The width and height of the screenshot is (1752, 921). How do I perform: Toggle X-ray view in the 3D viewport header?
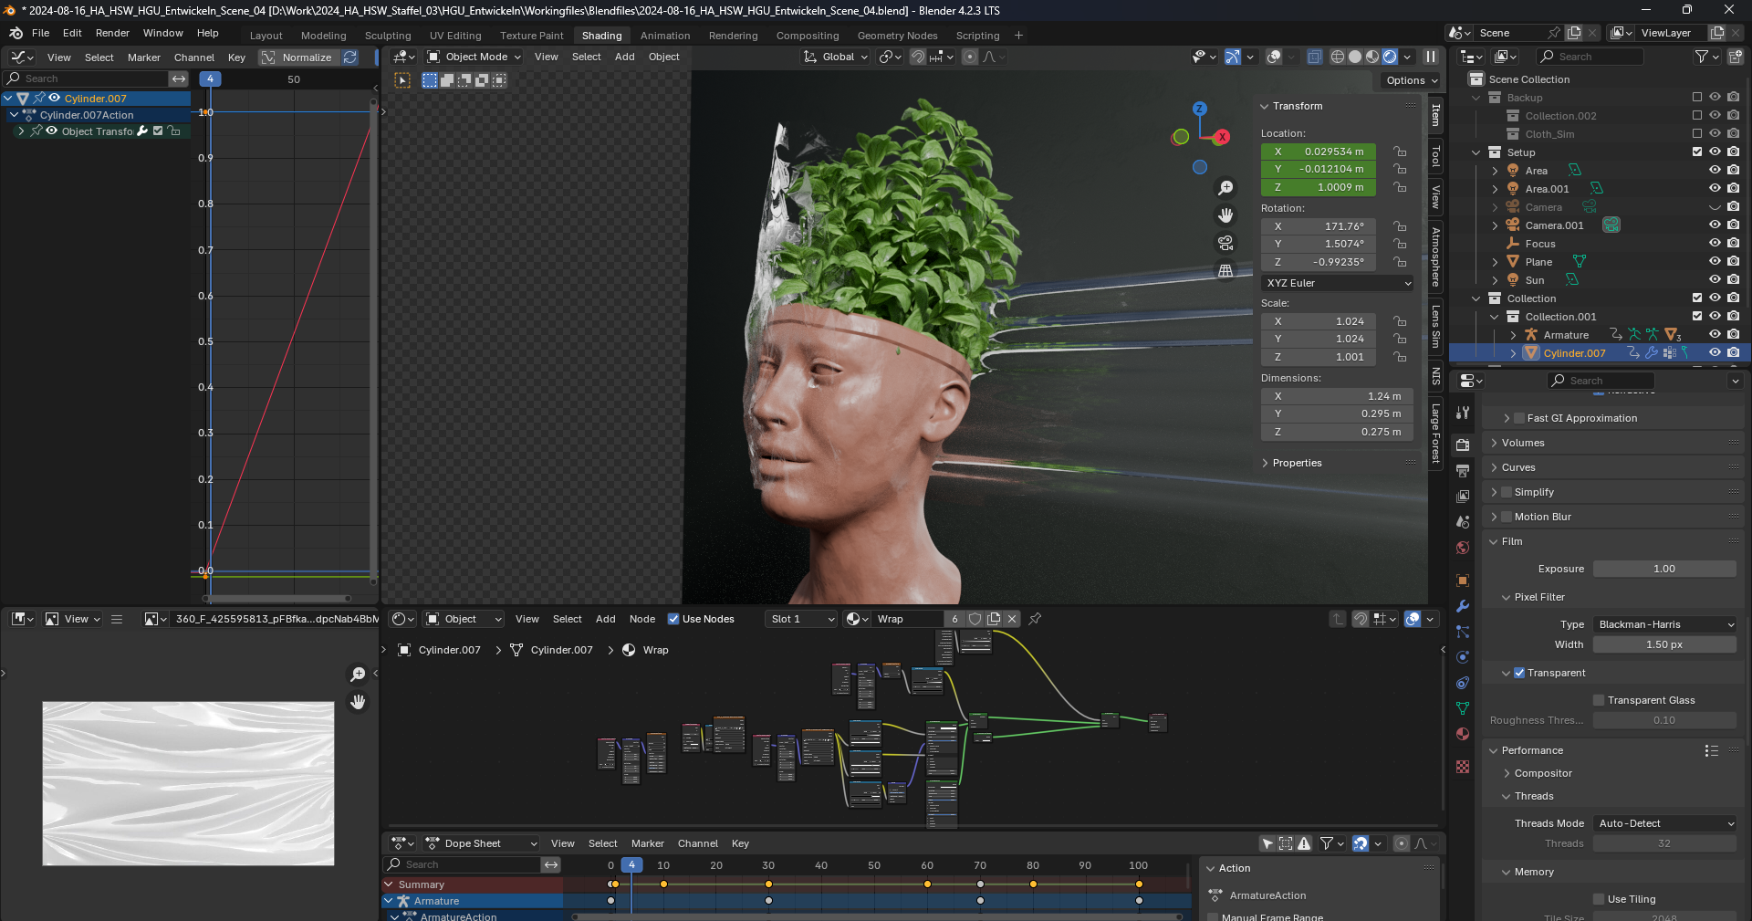pyautogui.click(x=1314, y=57)
